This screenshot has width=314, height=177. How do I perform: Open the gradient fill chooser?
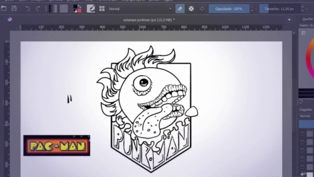click(x=52, y=9)
